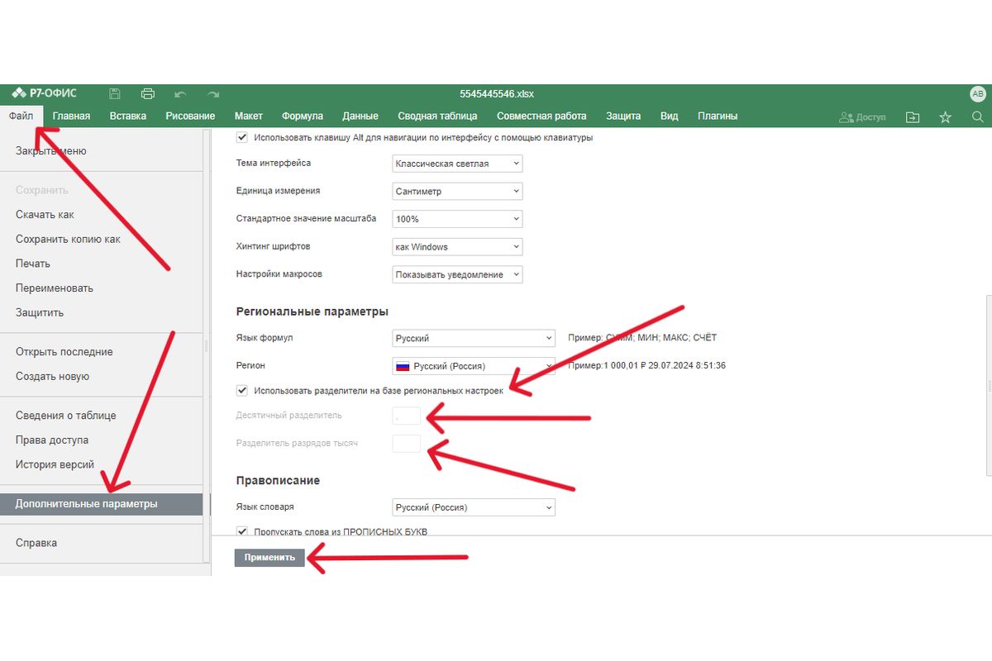Uncheck use regional separators checkbox
The height and width of the screenshot is (661, 992).
click(242, 390)
